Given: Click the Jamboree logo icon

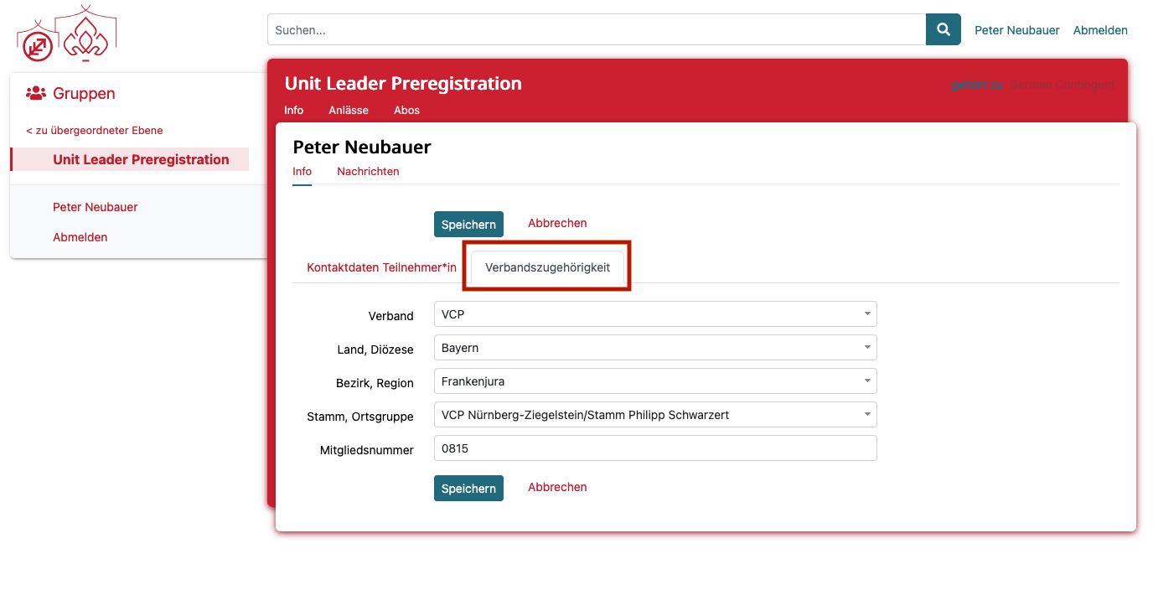Looking at the screenshot, I should click(x=67, y=34).
